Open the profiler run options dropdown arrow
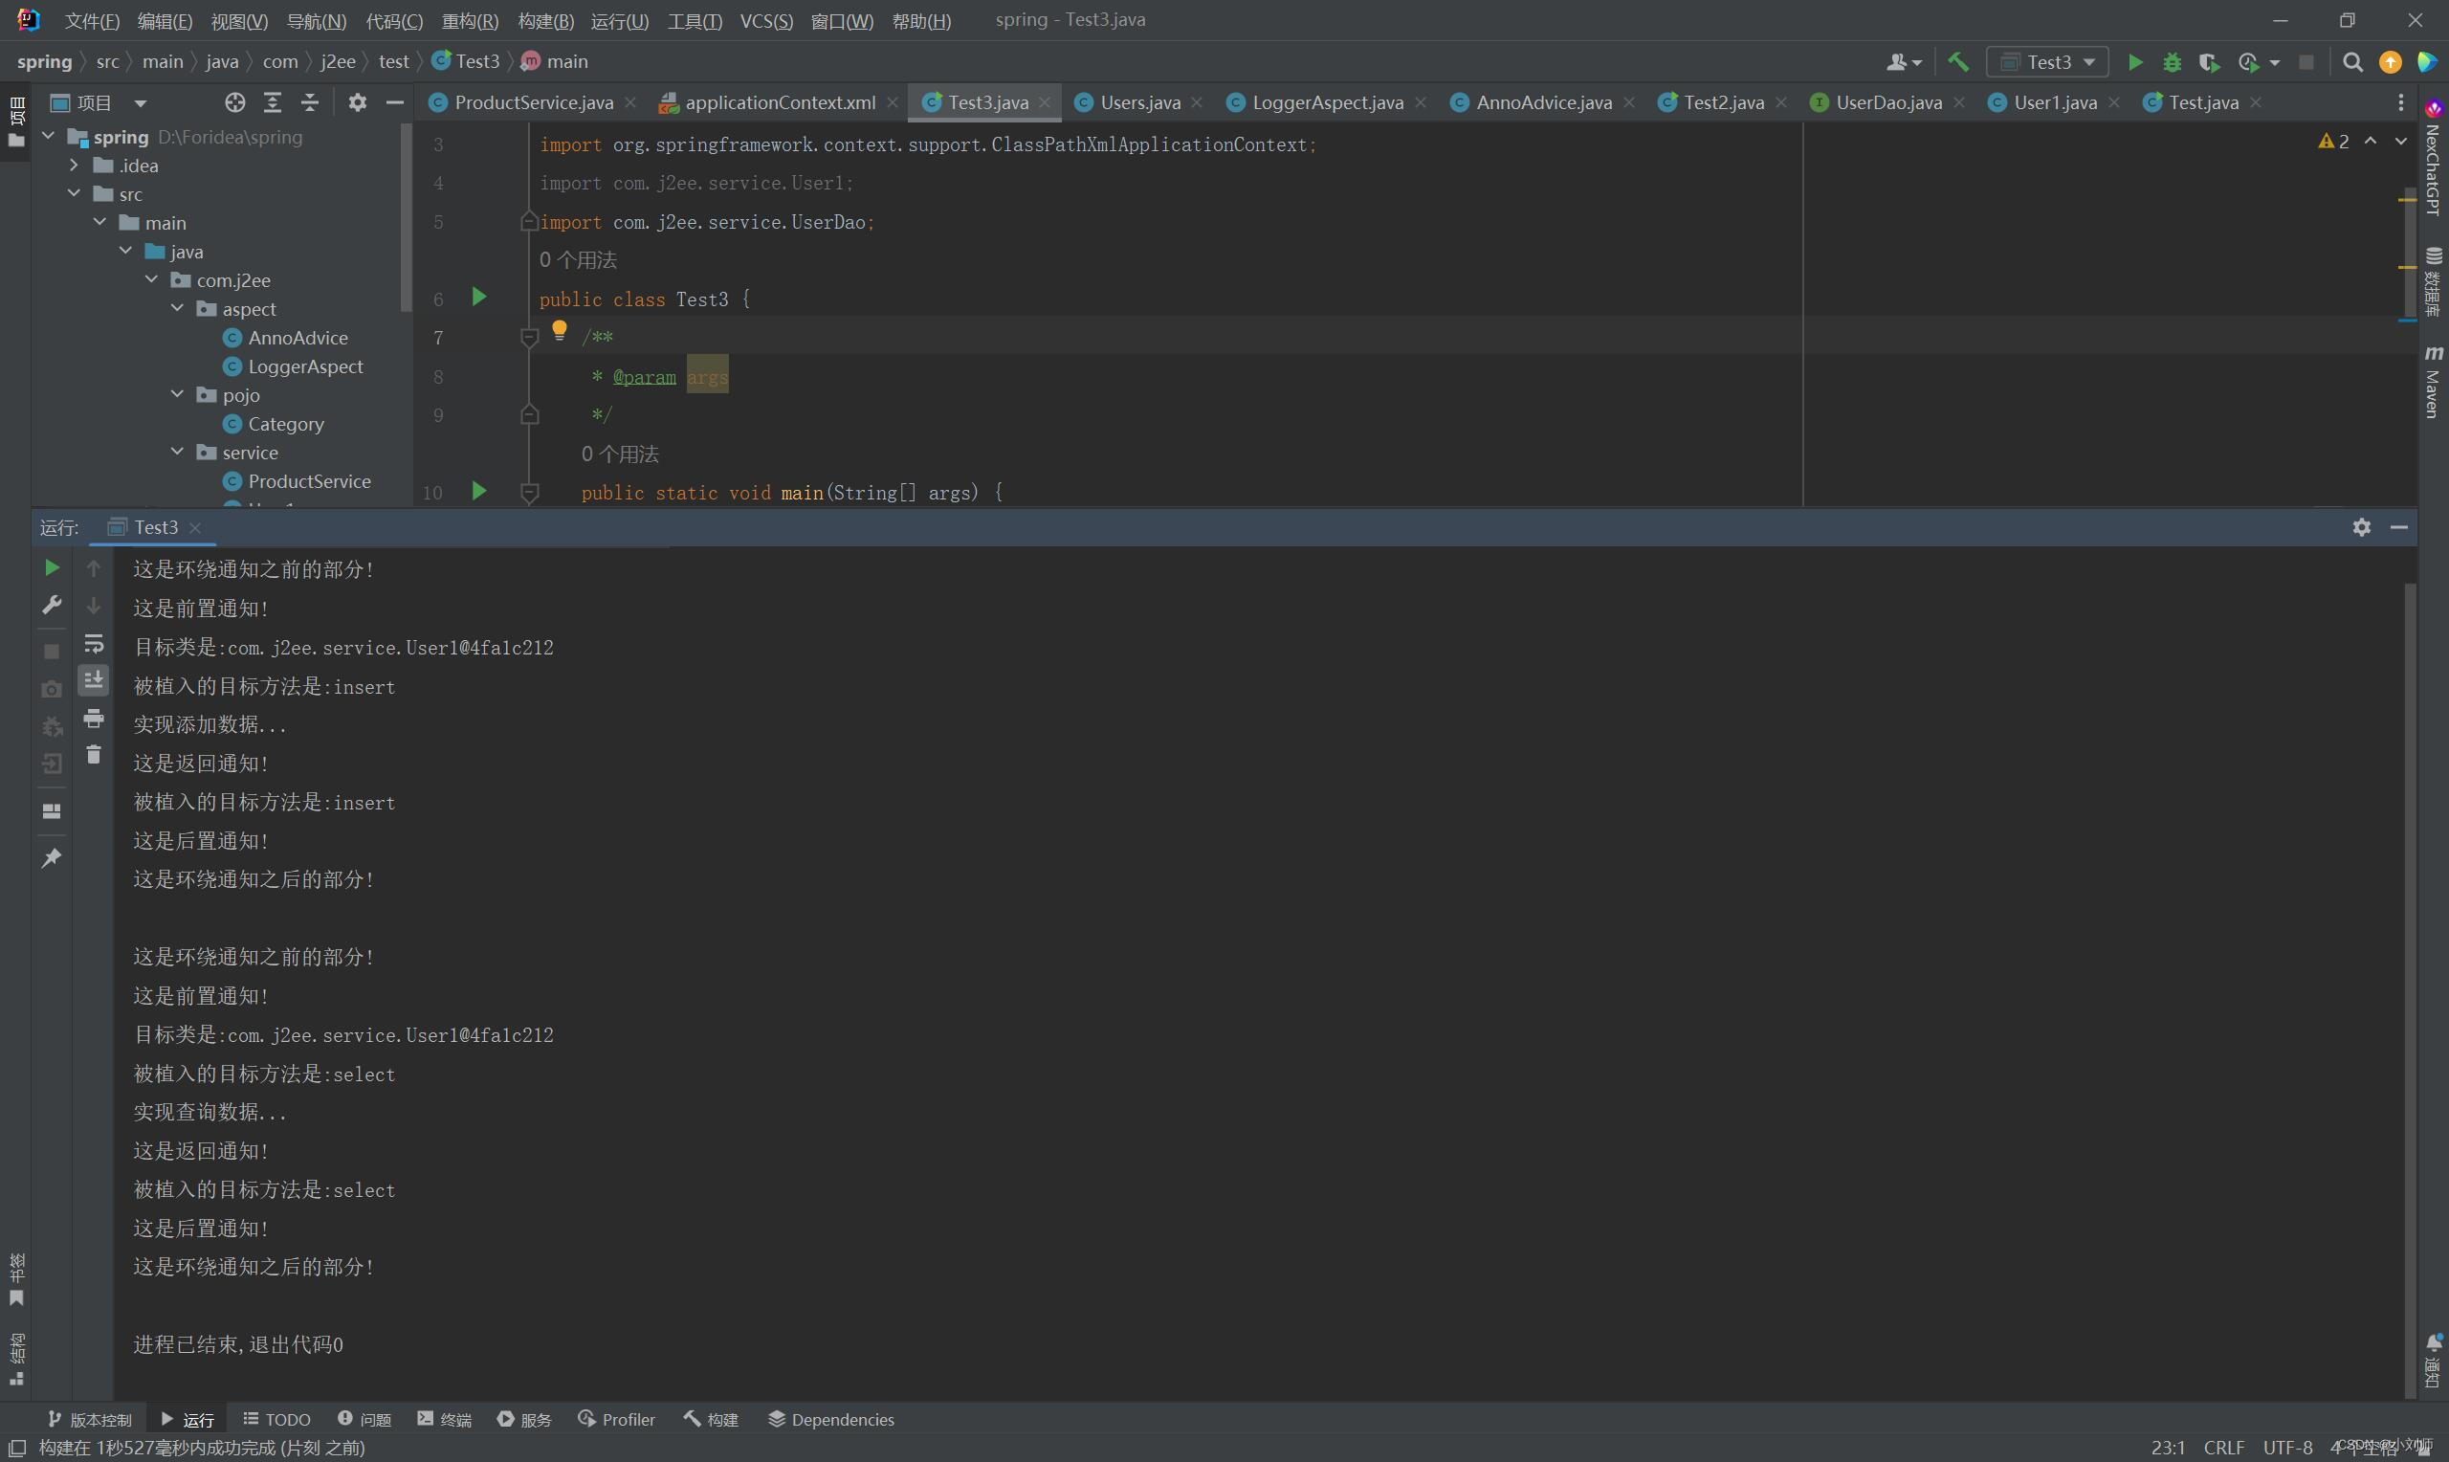Image resolution: width=2449 pixels, height=1462 pixels. (2274, 62)
